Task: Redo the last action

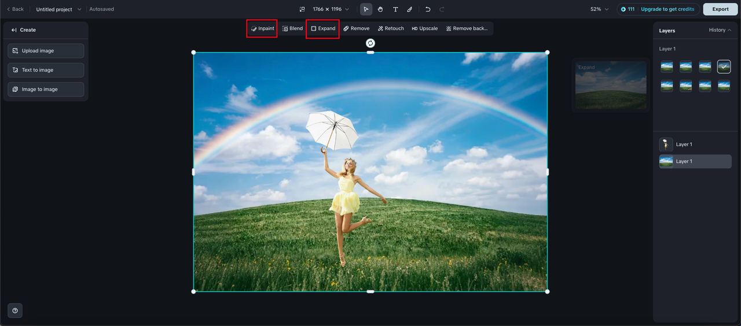Action: pyautogui.click(x=442, y=9)
